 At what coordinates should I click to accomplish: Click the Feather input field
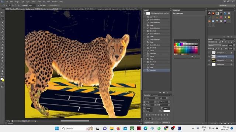pyautogui.click(x=32, y=5)
